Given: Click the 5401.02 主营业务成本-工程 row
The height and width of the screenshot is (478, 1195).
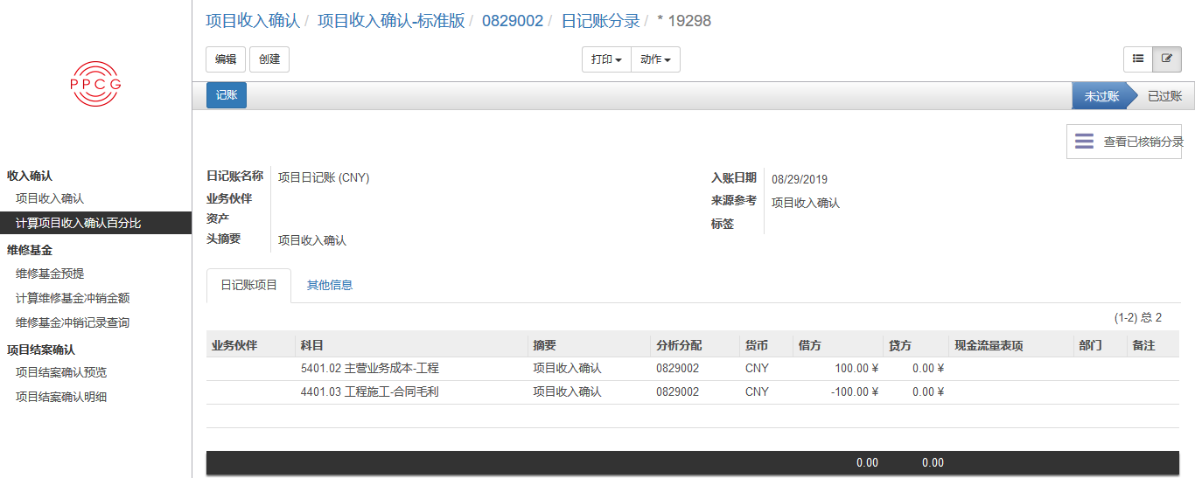Looking at the screenshot, I should 369,368.
